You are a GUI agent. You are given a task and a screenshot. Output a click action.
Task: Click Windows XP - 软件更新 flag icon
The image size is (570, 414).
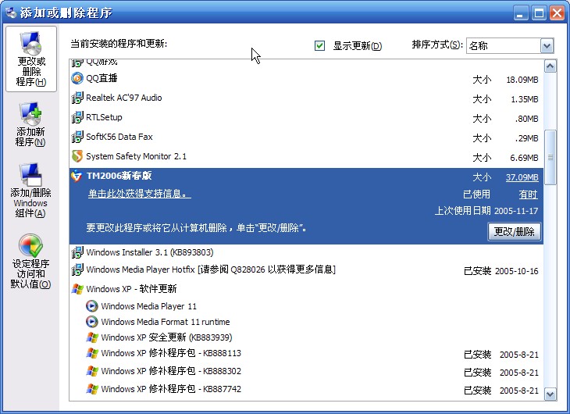click(x=77, y=289)
